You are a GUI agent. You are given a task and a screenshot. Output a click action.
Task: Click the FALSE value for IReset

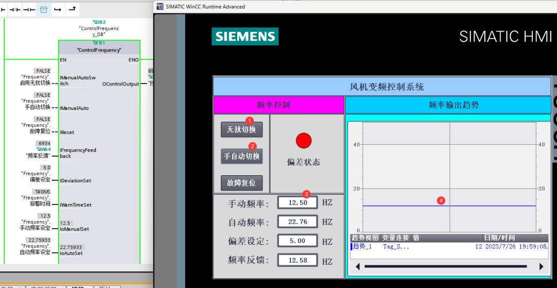[42, 119]
